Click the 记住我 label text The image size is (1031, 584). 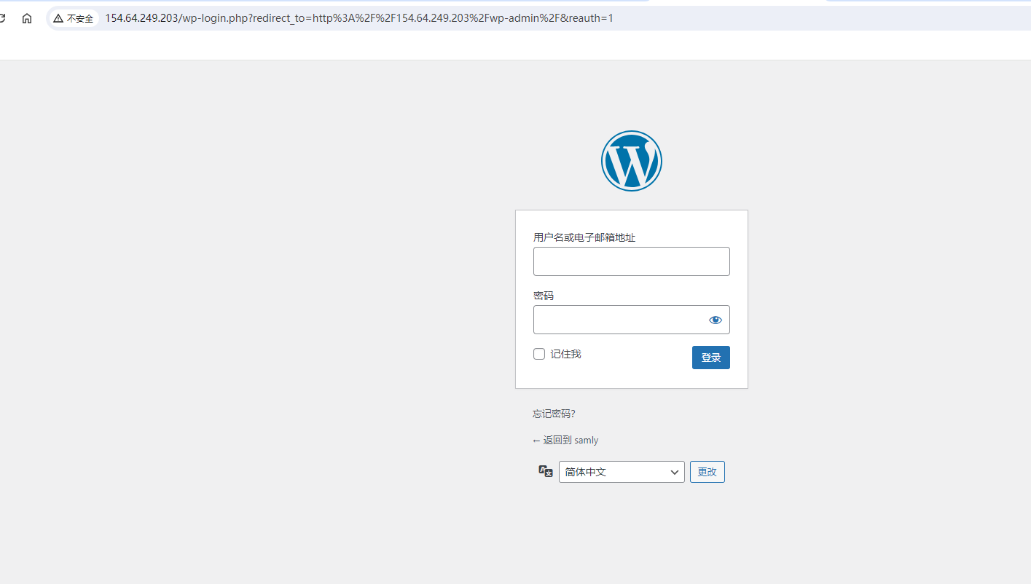coord(565,354)
